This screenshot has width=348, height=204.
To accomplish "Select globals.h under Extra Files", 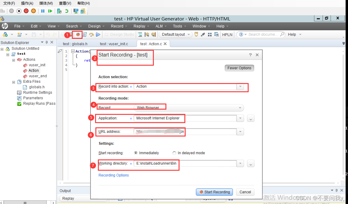I will point(37,87).
